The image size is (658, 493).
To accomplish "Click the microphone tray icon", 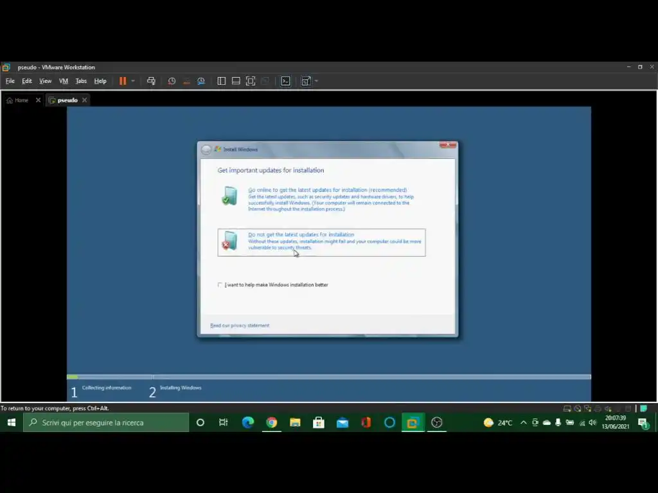I will tap(558, 422).
